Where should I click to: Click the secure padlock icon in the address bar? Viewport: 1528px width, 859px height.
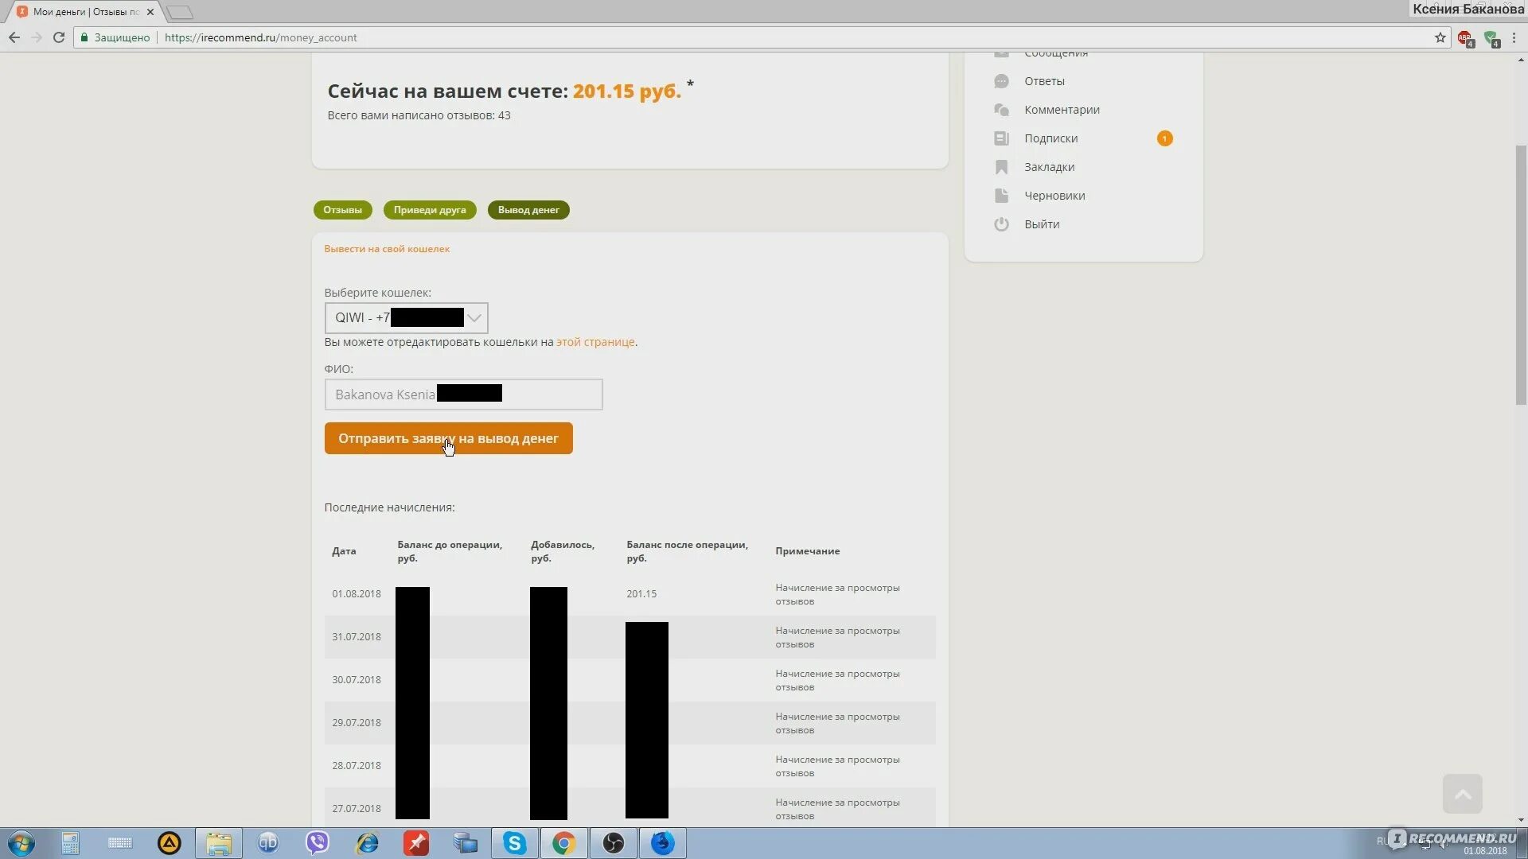[x=84, y=37]
